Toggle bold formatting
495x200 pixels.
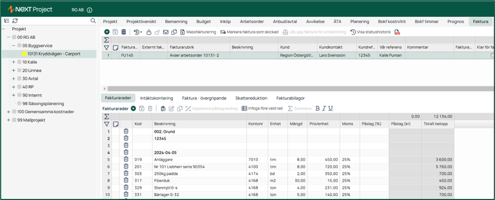(318, 109)
